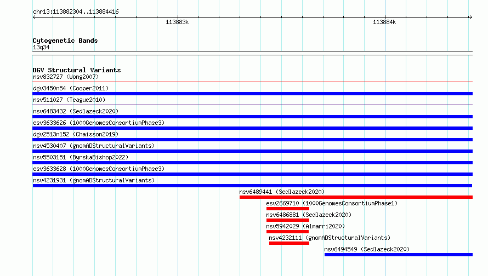Open the nsv511027 (Teague2010) variant label
The image size is (488, 276).
click(x=69, y=100)
